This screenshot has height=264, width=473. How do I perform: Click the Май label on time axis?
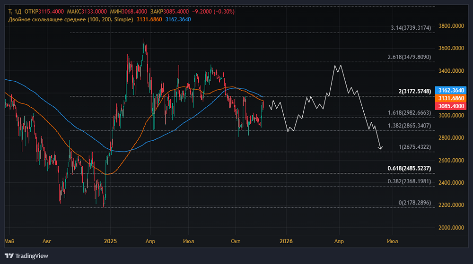pyautogui.click(x=9, y=241)
